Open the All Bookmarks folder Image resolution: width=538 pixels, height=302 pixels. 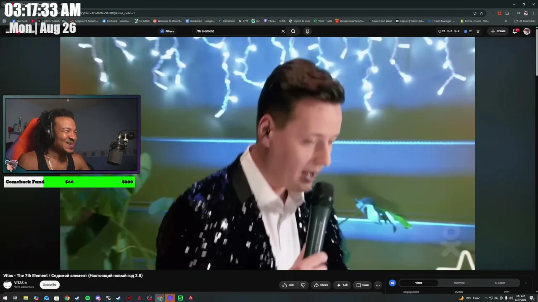pos(525,21)
